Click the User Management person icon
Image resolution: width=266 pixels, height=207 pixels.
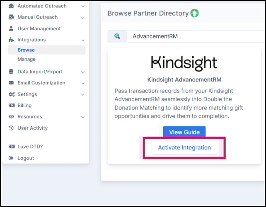coord(11,29)
